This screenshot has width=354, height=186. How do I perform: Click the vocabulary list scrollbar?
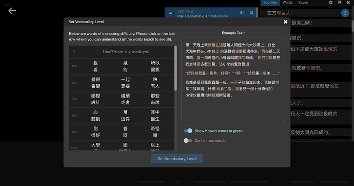tap(175, 68)
